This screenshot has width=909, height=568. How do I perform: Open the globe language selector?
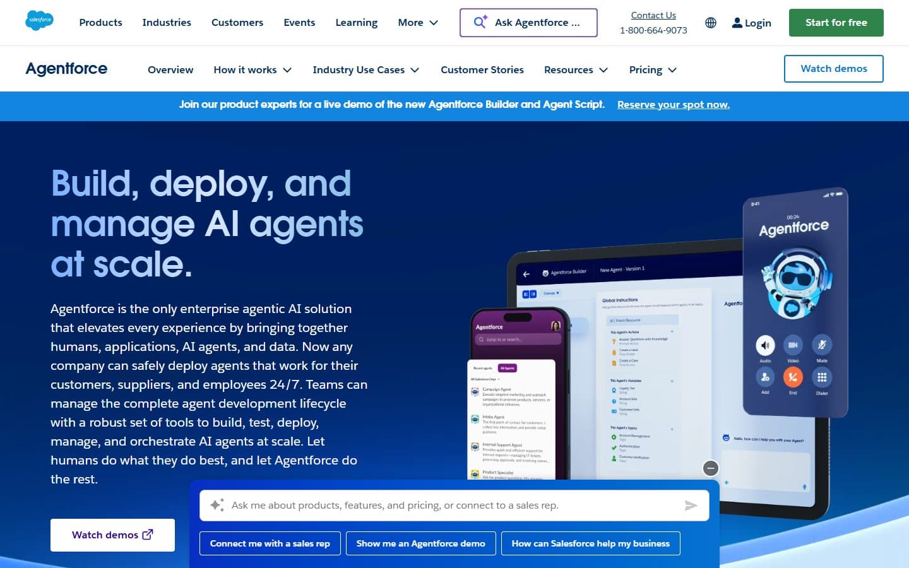coord(710,23)
